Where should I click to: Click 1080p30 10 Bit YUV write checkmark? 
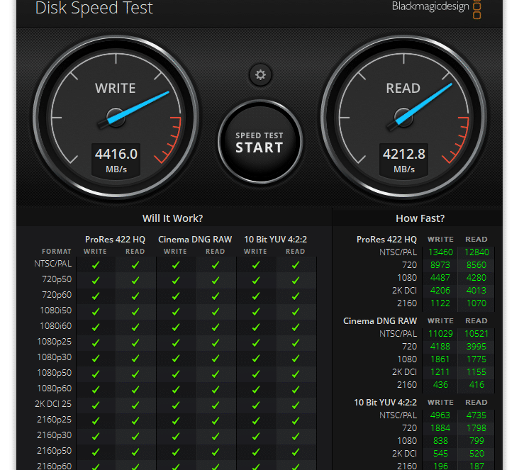(255, 358)
